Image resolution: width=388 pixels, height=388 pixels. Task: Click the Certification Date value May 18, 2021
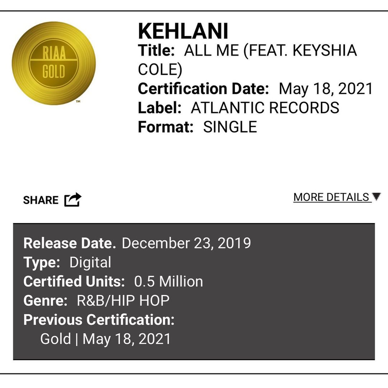tap(326, 89)
